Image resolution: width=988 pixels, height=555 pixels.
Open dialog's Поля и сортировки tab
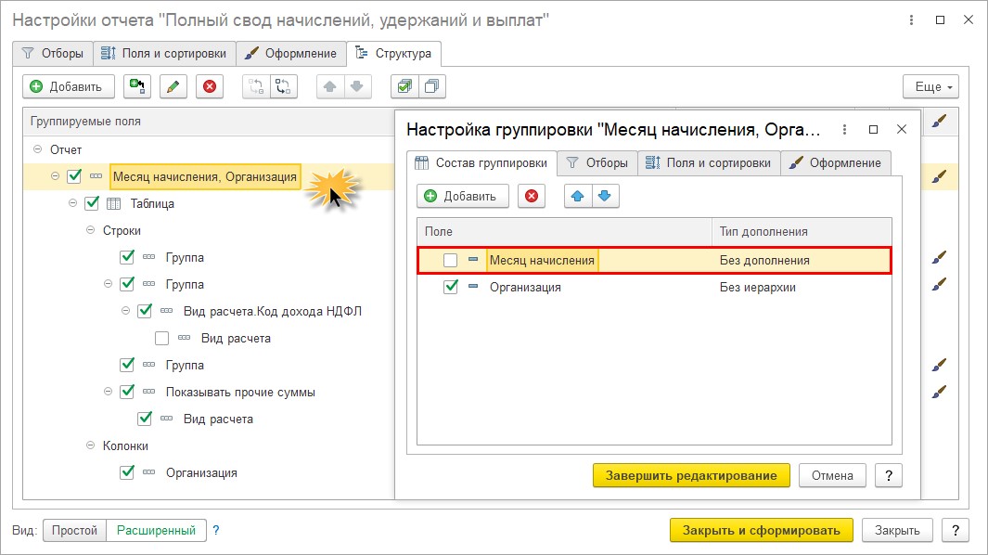pyautogui.click(x=709, y=162)
